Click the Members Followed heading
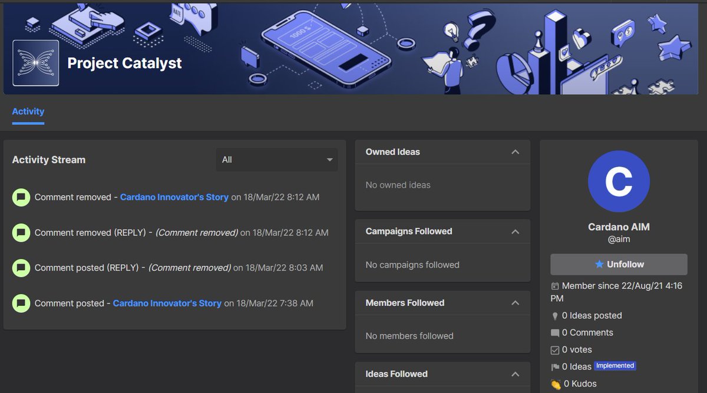Image resolution: width=707 pixels, height=393 pixels. pyautogui.click(x=405, y=303)
